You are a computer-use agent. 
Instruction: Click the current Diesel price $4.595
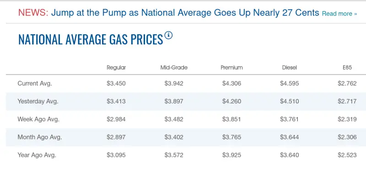tap(290, 83)
